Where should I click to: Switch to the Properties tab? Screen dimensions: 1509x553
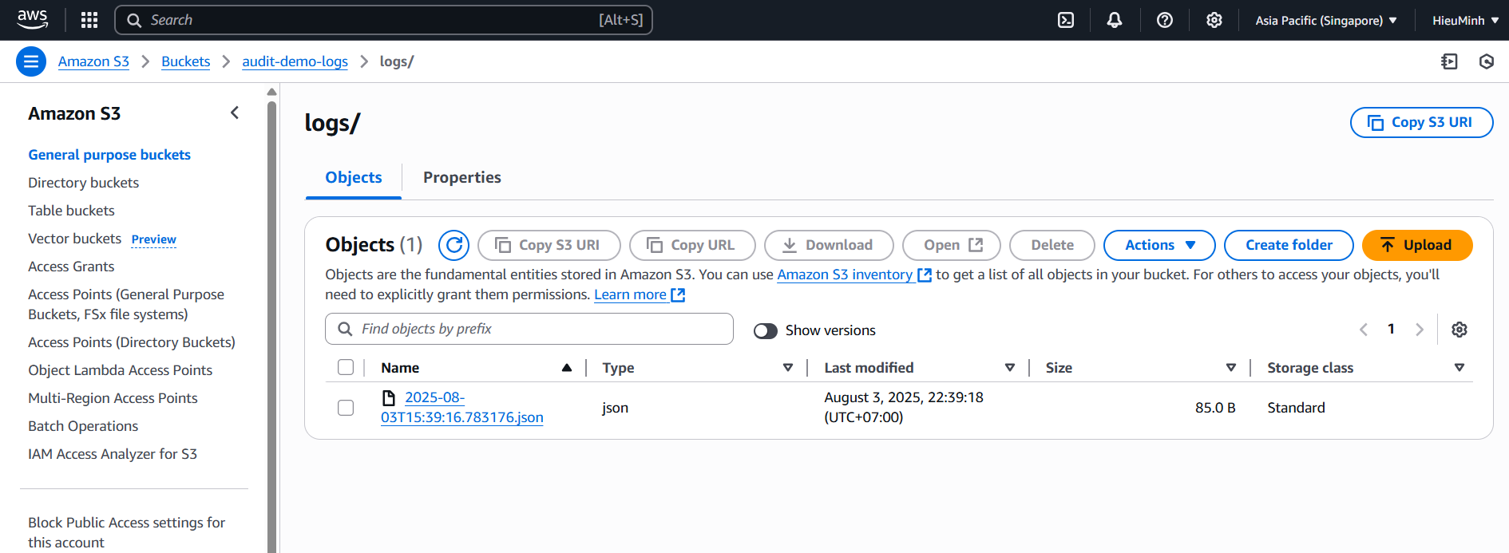point(462,177)
